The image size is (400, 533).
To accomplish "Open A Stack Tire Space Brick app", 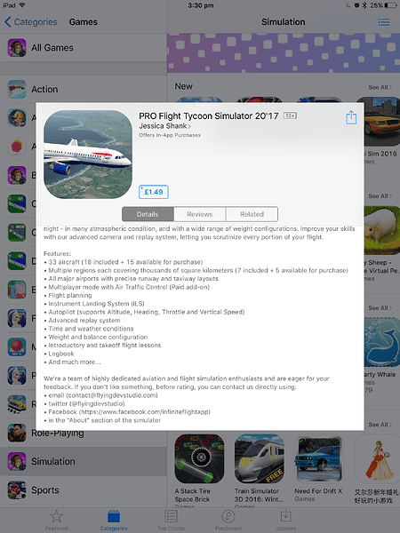I will coord(199,458).
